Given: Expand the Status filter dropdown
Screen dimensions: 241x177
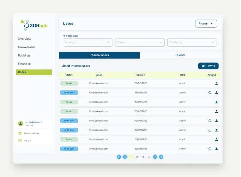Looking at the screenshot, I should (x=140, y=42).
